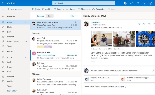Open Flyer for WD2019.docx attachment

(101, 79)
